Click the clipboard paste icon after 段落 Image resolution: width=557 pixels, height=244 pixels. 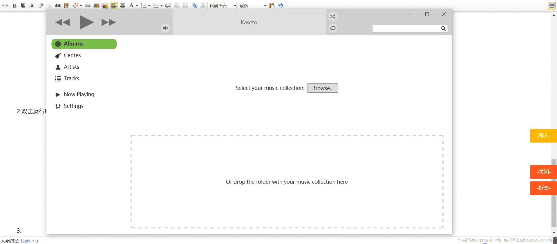click(272, 6)
